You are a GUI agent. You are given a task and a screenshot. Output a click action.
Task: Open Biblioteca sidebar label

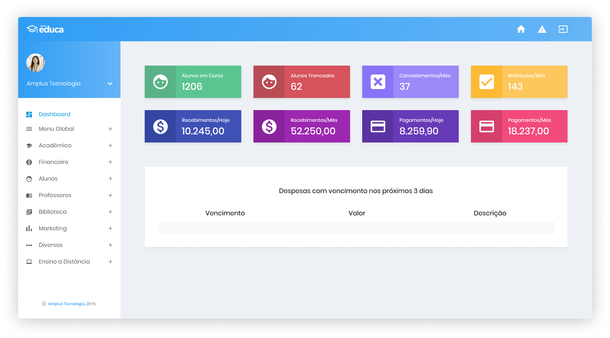(53, 212)
